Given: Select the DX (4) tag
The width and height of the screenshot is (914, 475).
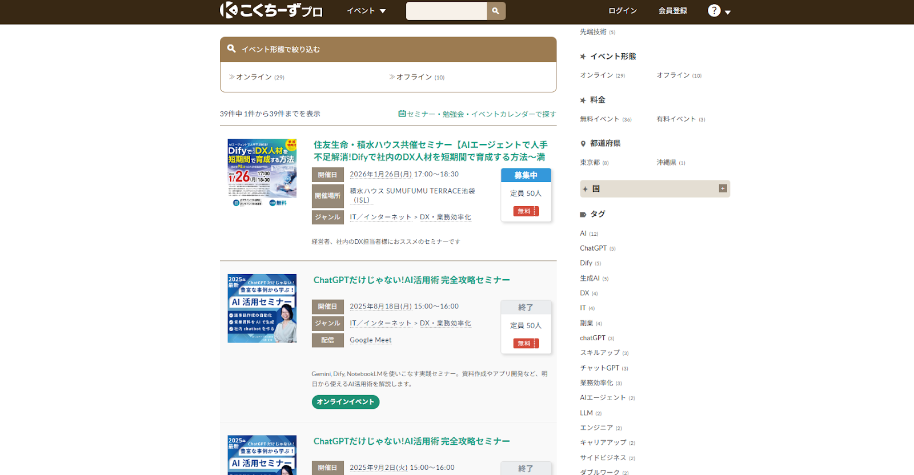Looking at the screenshot, I should point(589,293).
